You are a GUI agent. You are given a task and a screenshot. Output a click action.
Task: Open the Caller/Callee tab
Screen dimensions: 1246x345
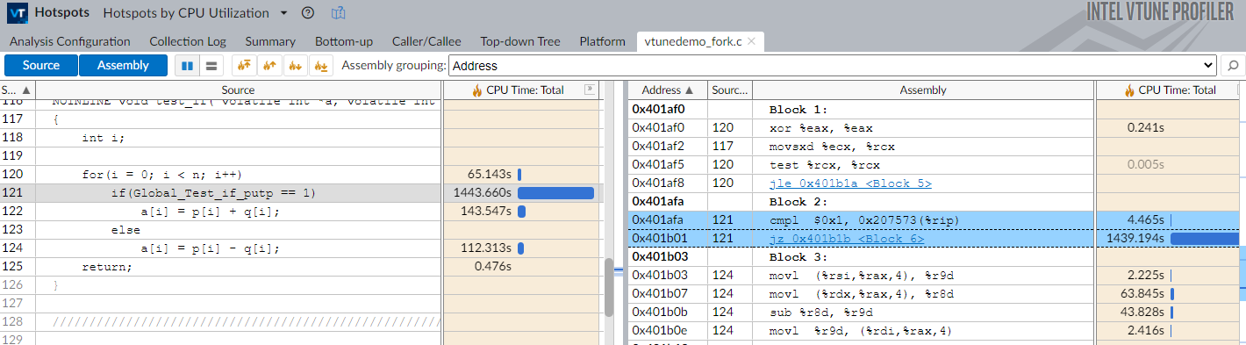(426, 41)
